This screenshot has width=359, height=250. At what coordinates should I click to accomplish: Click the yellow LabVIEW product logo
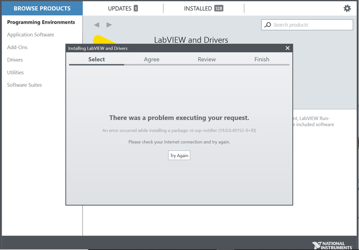[x=104, y=39]
